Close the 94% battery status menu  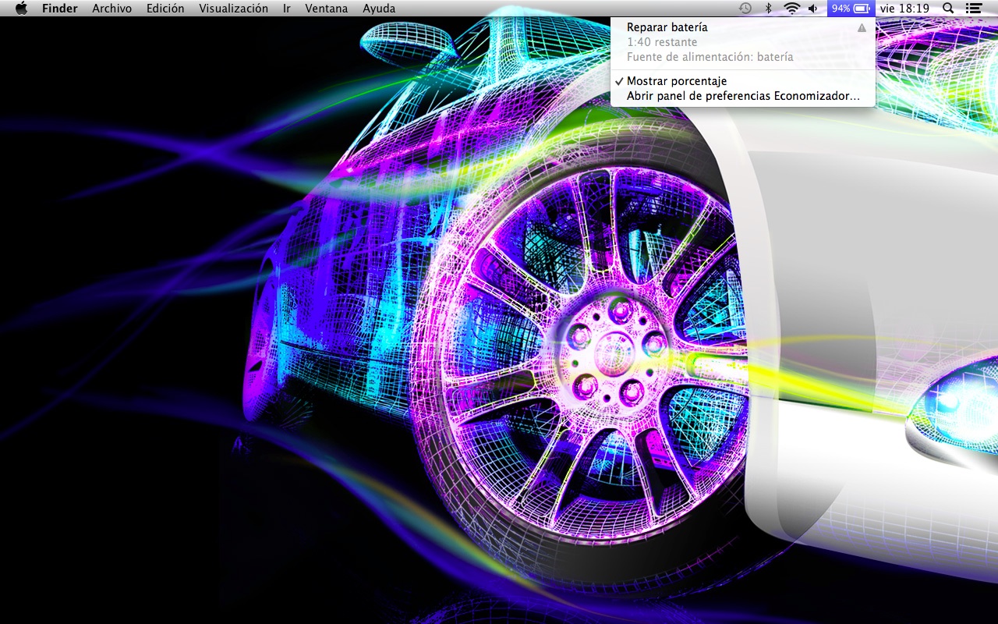850,9
